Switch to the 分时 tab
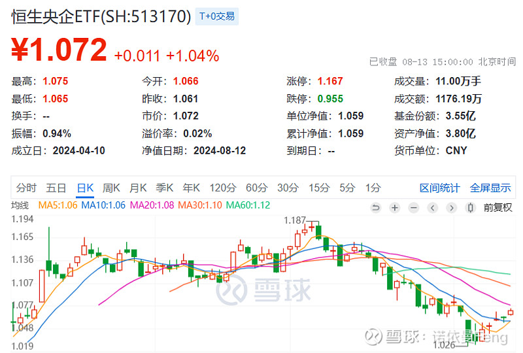This screenshot has height=353, width=523. [26, 188]
